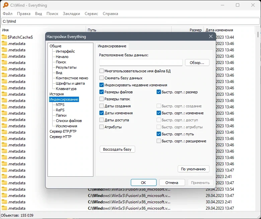
Task: Click the Применить button
Action: click(x=200, y=183)
